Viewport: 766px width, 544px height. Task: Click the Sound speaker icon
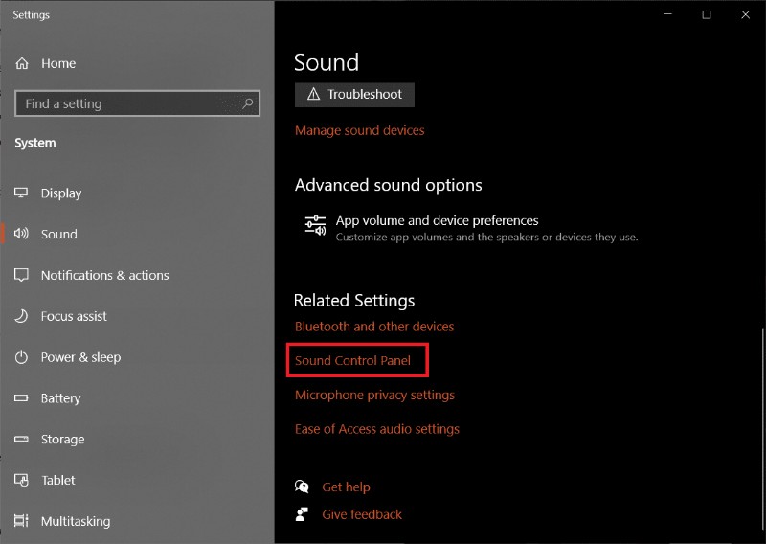point(21,234)
